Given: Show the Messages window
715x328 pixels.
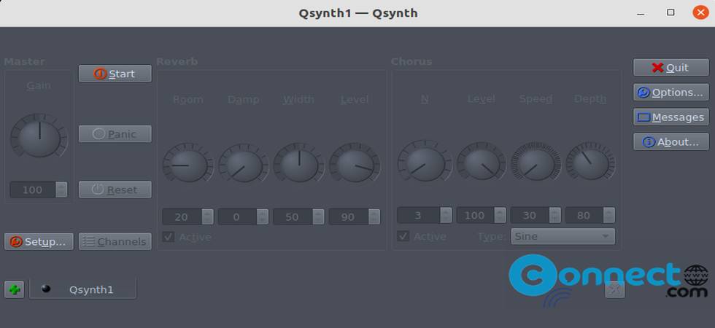Looking at the screenshot, I should pyautogui.click(x=670, y=117).
